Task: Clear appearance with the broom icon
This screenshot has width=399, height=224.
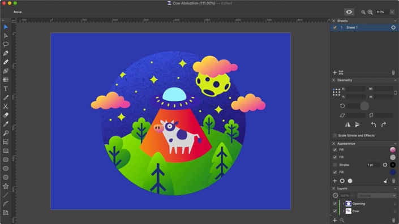Action: click(x=385, y=181)
